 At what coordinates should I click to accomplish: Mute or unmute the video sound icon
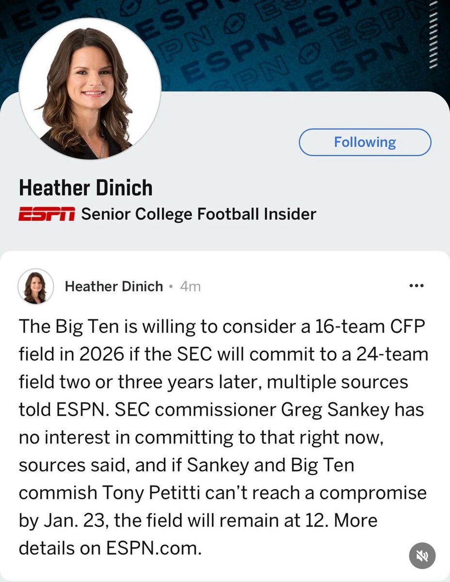click(422, 556)
